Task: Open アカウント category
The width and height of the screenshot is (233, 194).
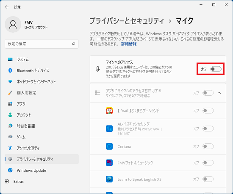Action: (x=42, y=114)
